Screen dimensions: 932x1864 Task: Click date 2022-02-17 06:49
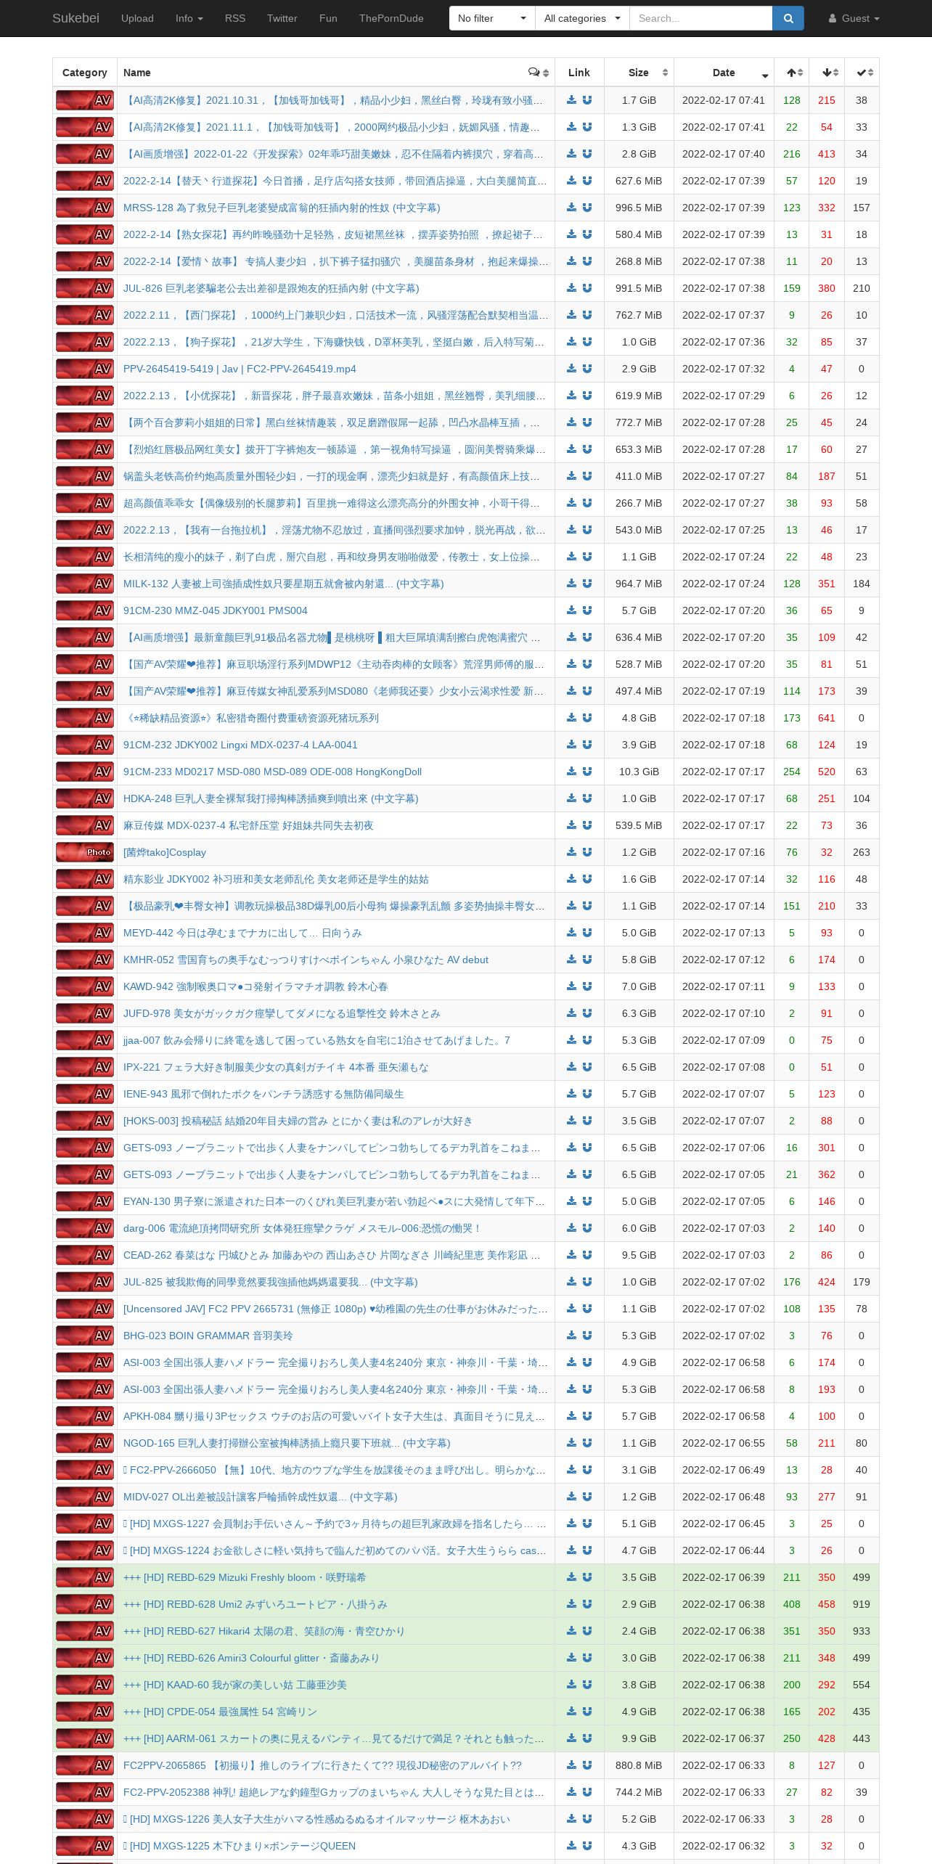[724, 1470]
